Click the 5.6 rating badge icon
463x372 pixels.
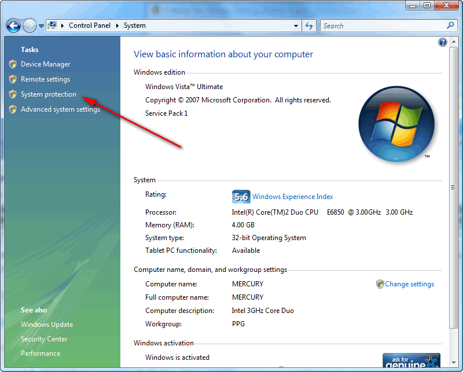coord(241,197)
